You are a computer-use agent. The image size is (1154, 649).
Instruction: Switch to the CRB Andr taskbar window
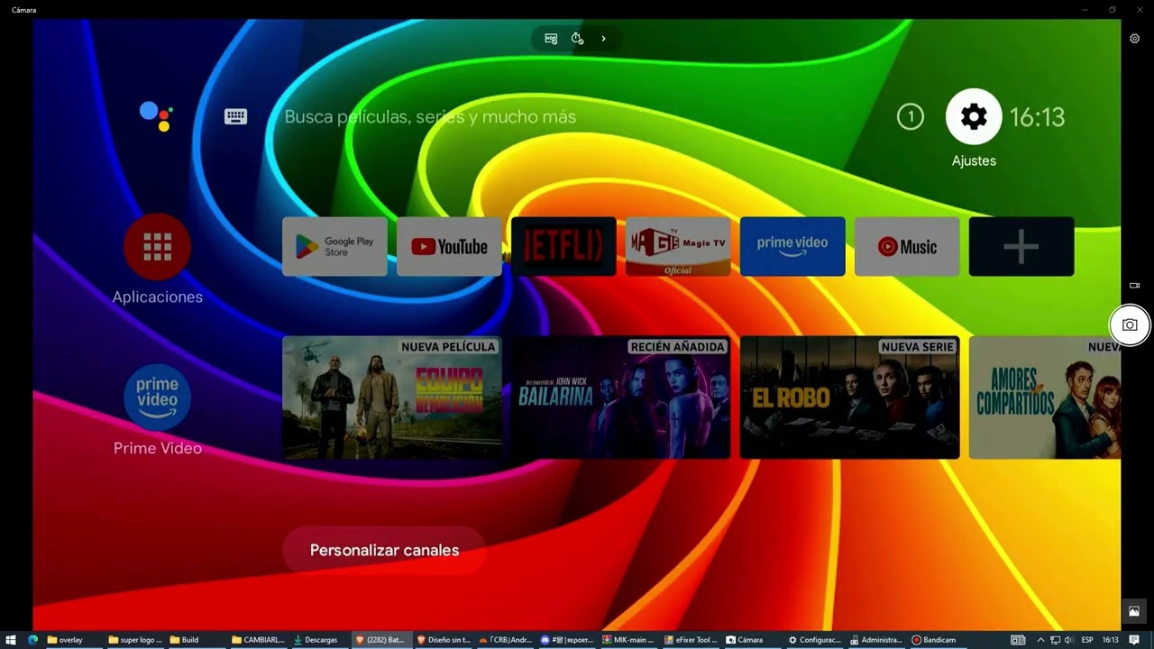pos(504,640)
